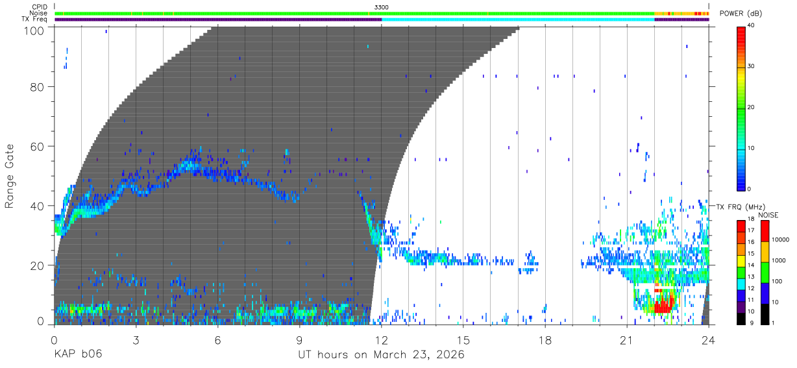Screen dimensions: 797x368
Task: Click the cyan 12 MHz TX frequency swatch
Action: pos(741,285)
